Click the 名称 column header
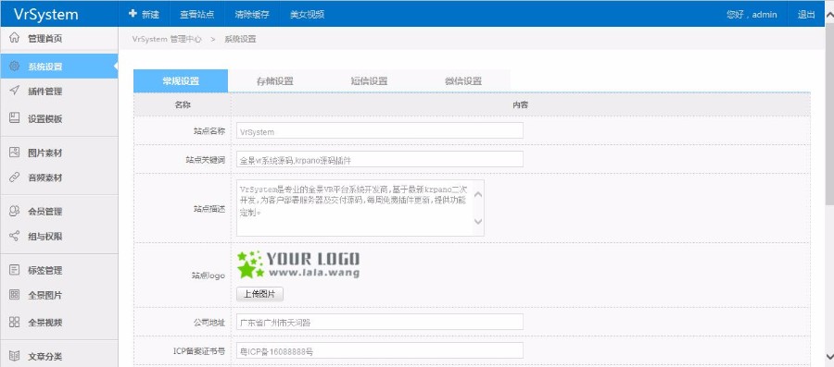The height and width of the screenshot is (367, 834). click(183, 105)
